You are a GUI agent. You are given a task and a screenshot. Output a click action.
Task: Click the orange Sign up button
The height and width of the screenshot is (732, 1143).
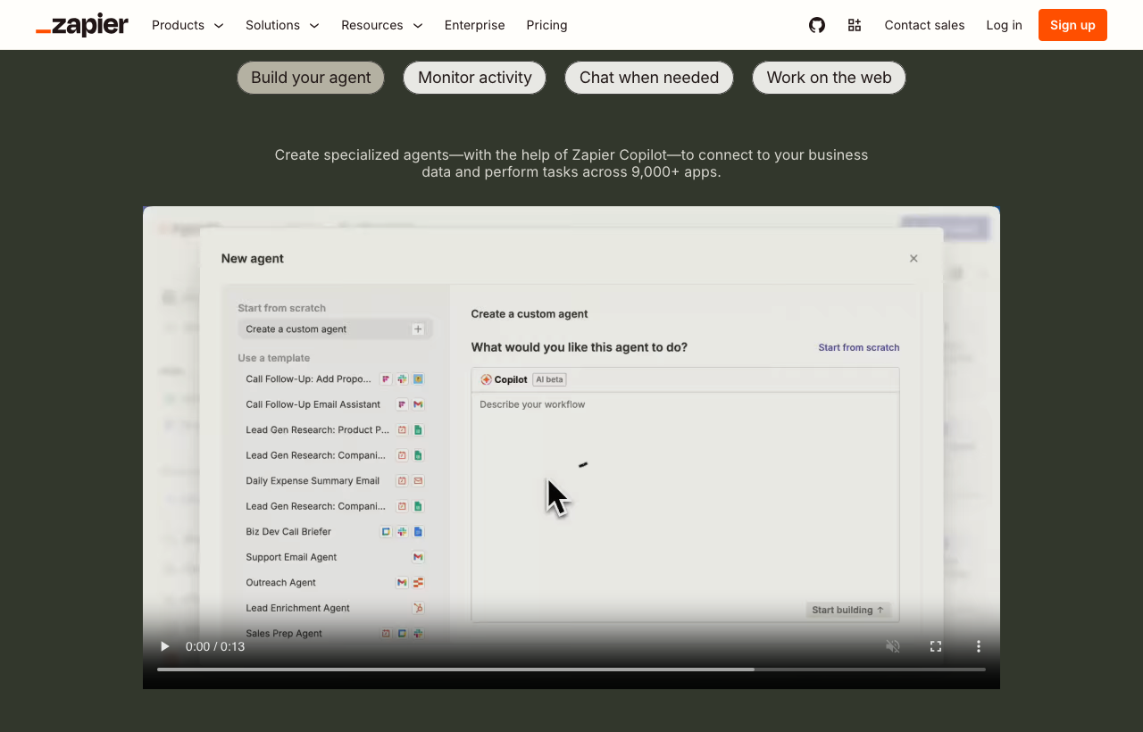point(1072,25)
